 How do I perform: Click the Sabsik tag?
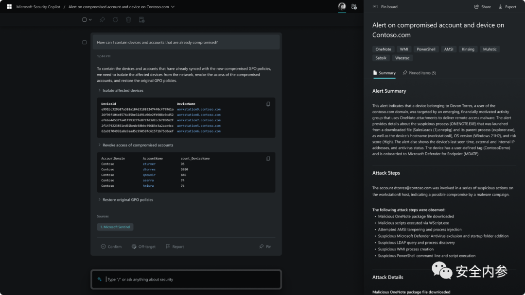tap(381, 58)
